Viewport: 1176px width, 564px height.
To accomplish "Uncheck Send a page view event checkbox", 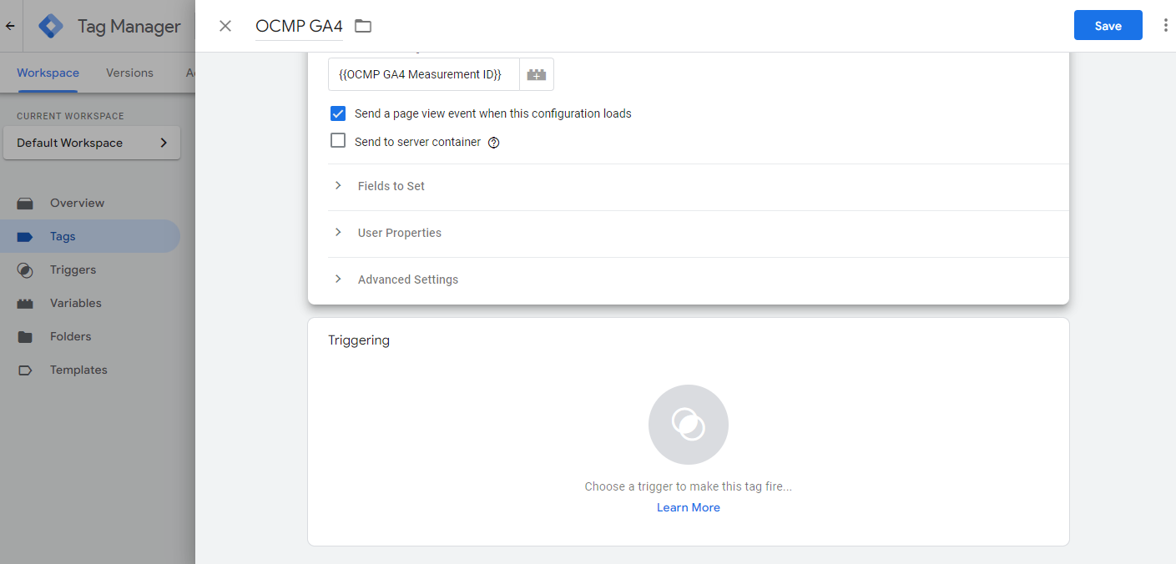I will pos(338,113).
